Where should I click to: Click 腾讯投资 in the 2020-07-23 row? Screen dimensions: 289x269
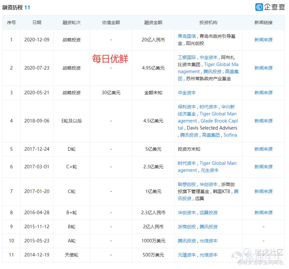click(212, 71)
